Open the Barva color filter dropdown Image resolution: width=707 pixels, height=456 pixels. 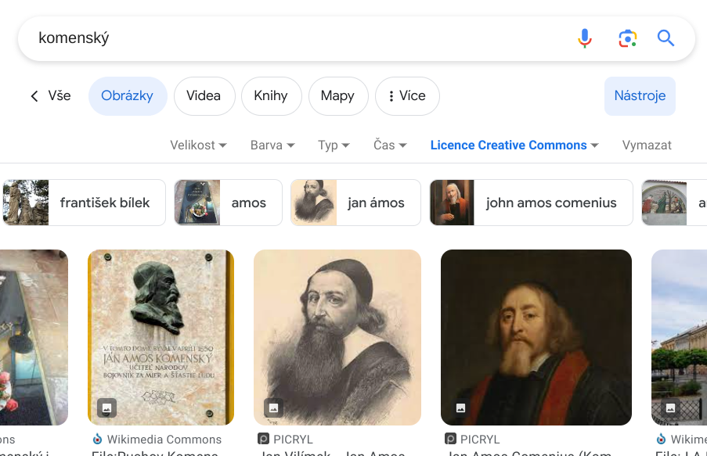pyautogui.click(x=272, y=145)
